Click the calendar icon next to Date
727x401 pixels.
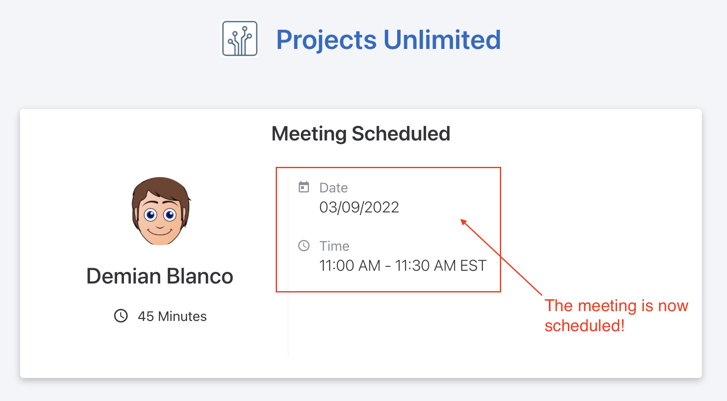(x=304, y=187)
